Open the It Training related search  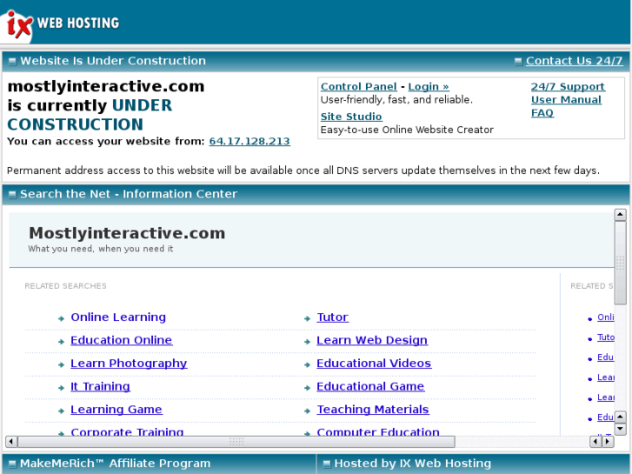[x=100, y=386]
